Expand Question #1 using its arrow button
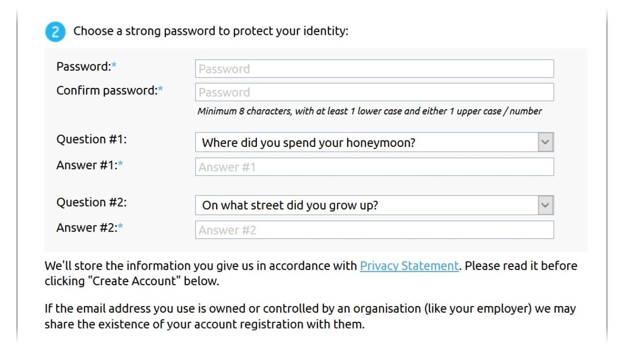 pos(546,143)
